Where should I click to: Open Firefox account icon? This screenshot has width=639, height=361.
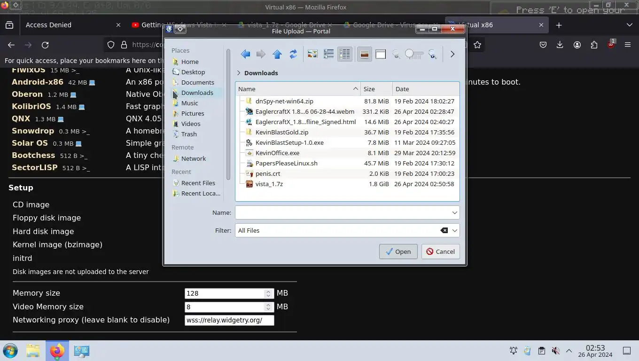coord(577,45)
